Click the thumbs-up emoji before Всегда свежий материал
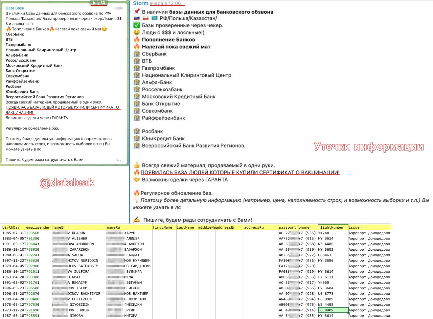Viewport: 433px width, 319px height. point(137,165)
